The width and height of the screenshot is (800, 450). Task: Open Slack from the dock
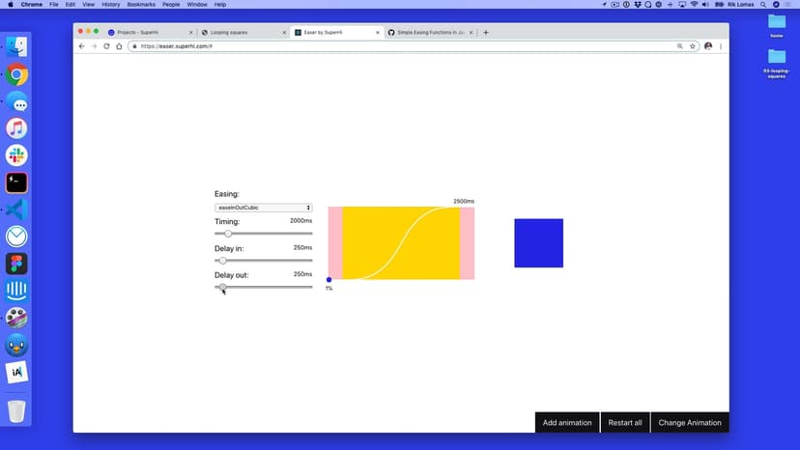(x=16, y=155)
